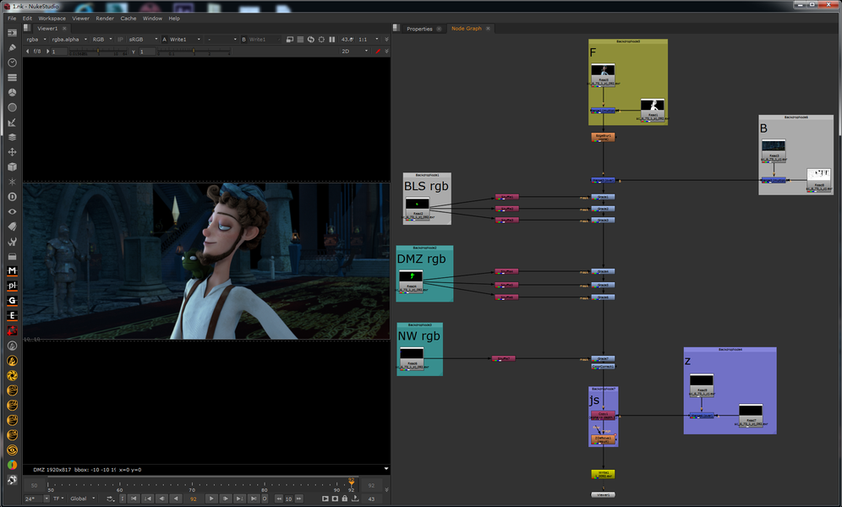
Task: Open the 24 fps dropdown
Action: click(36, 499)
